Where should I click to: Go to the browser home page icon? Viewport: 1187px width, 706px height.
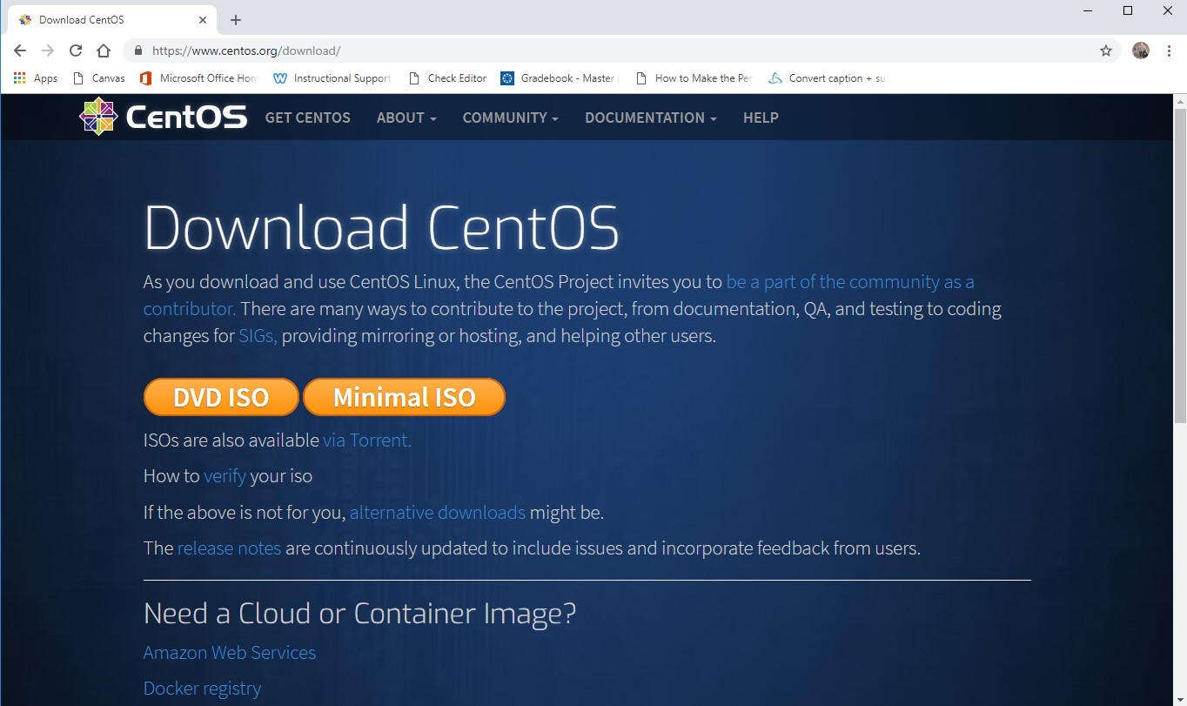click(104, 50)
